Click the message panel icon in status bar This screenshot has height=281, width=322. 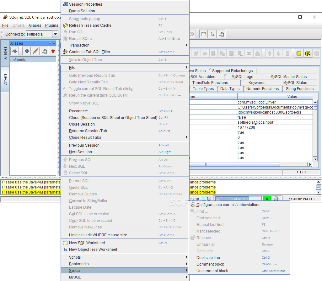(209, 199)
